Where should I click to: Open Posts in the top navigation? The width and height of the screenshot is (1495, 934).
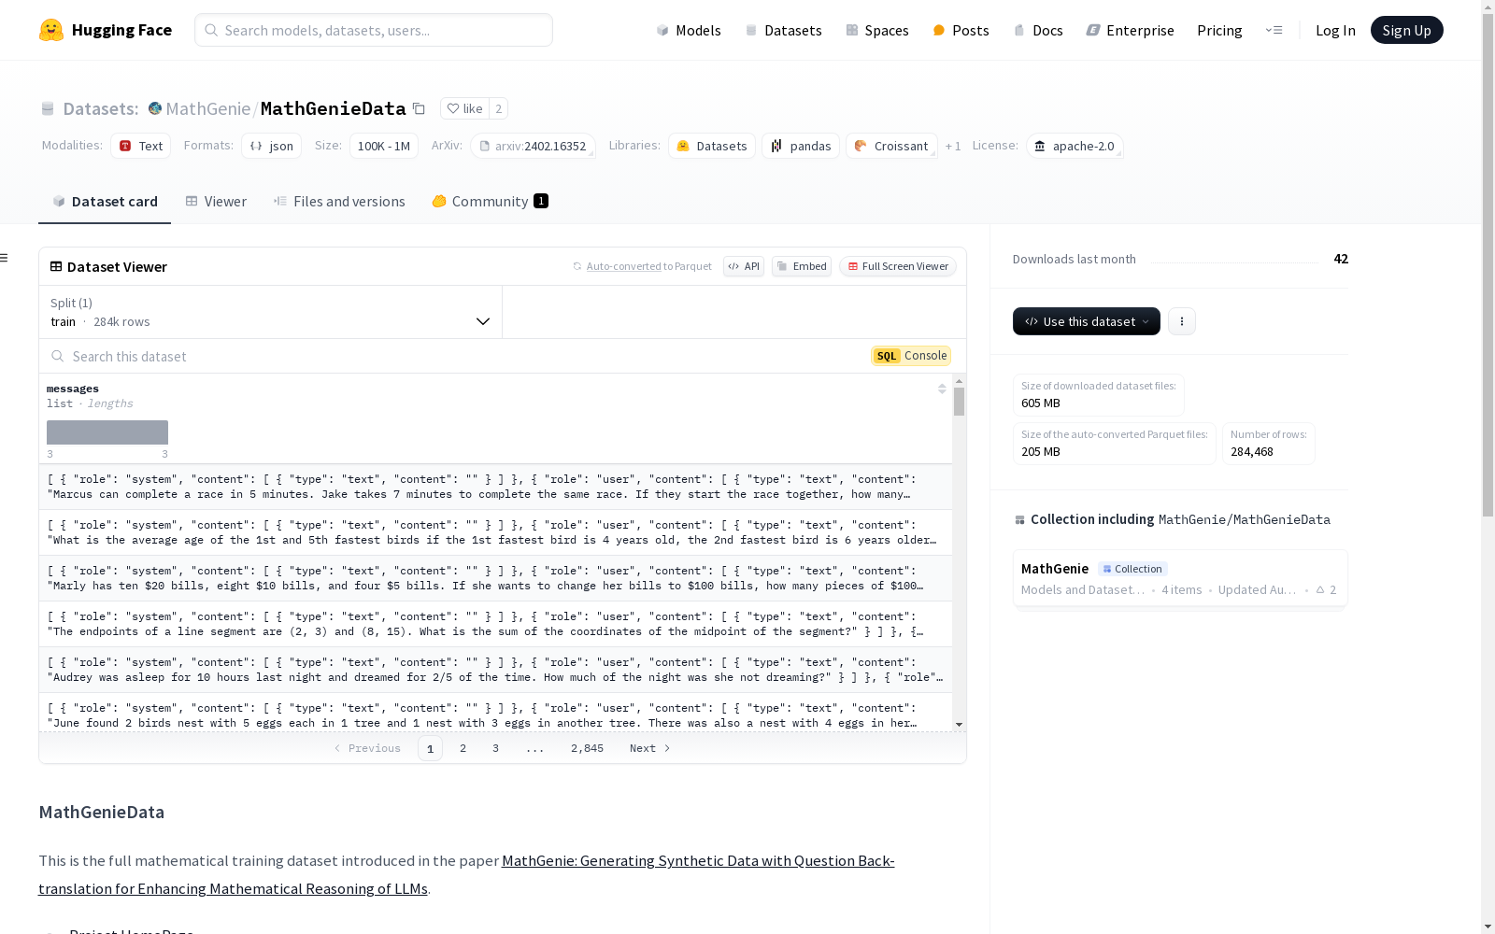(961, 30)
